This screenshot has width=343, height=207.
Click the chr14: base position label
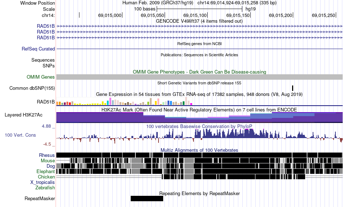48,15
